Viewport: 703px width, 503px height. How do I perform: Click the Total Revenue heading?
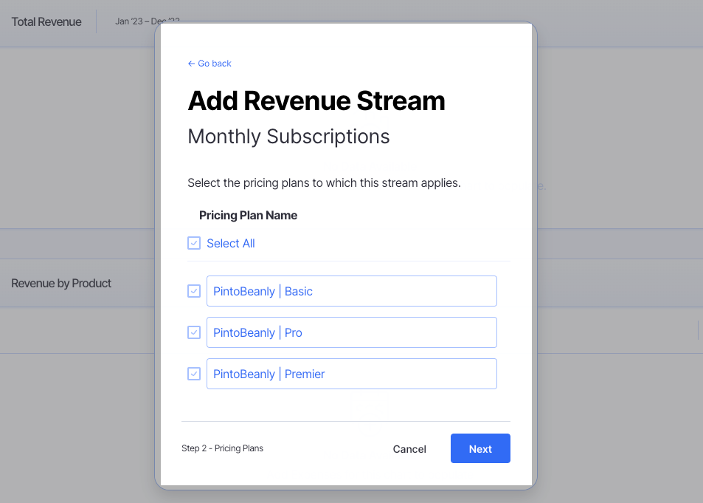point(46,21)
